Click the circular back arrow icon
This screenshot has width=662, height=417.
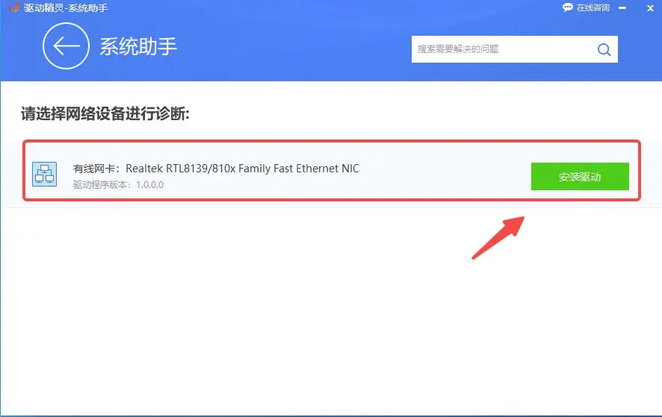point(66,46)
